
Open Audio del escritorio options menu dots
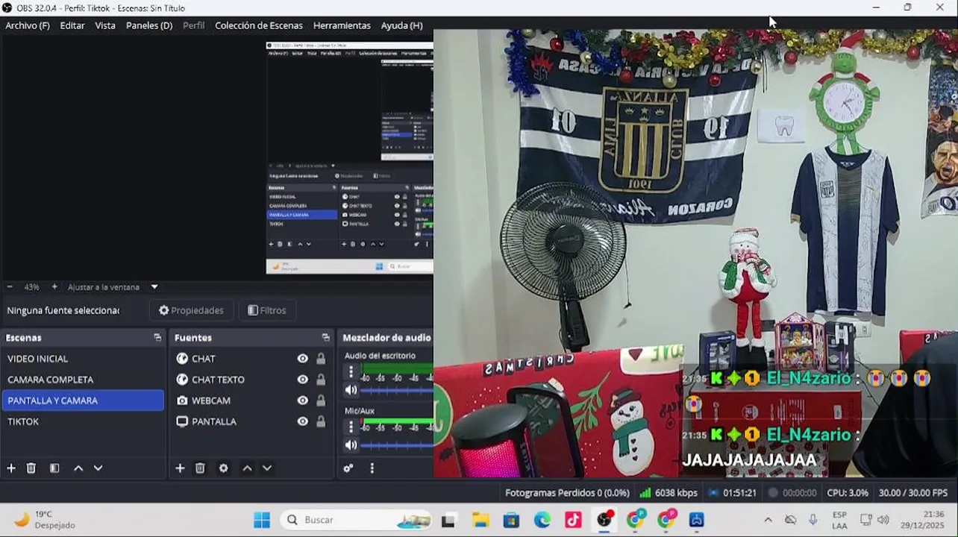(x=351, y=371)
